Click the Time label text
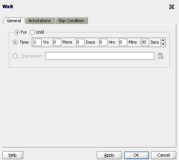179x160 pixels. pyautogui.click(x=24, y=42)
